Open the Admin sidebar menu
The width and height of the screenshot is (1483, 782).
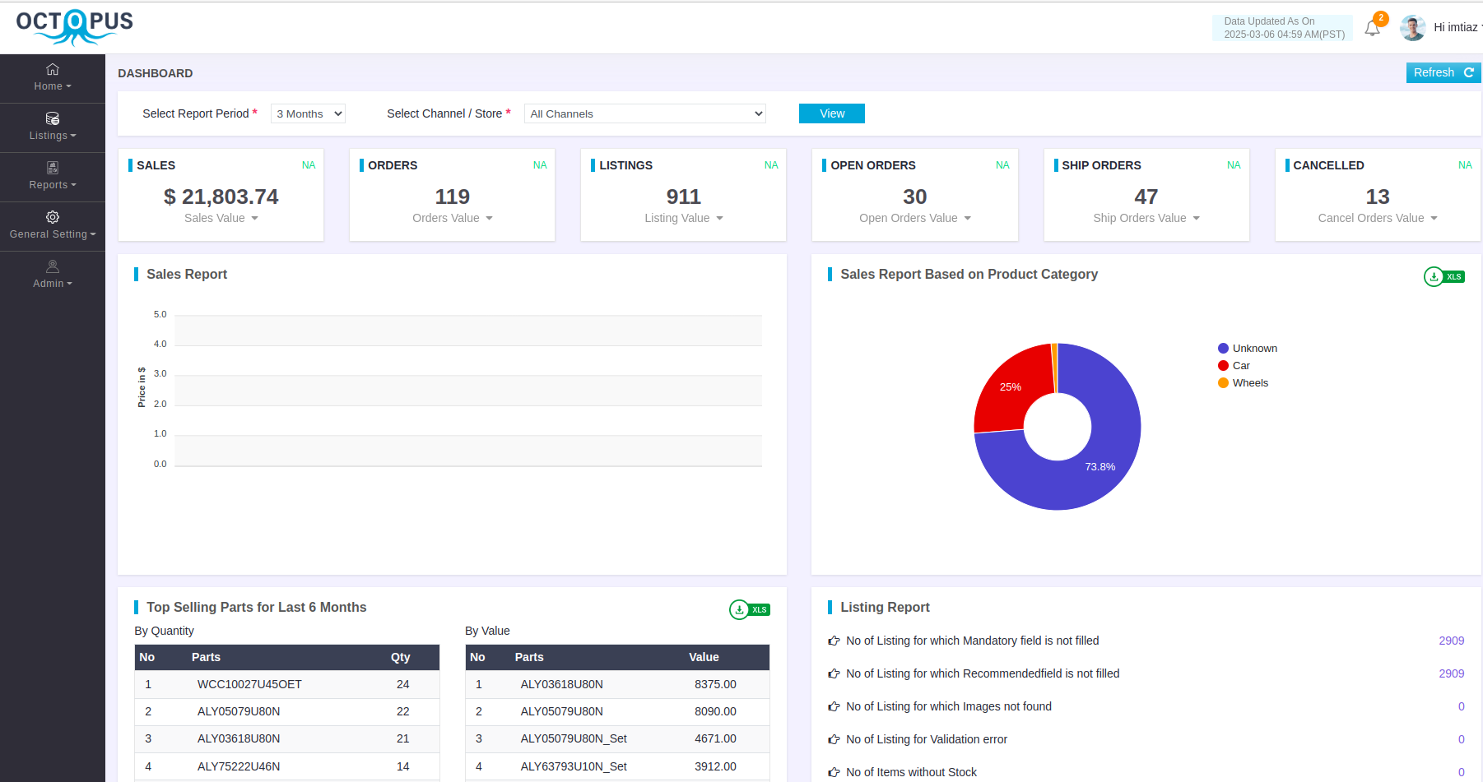(53, 275)
